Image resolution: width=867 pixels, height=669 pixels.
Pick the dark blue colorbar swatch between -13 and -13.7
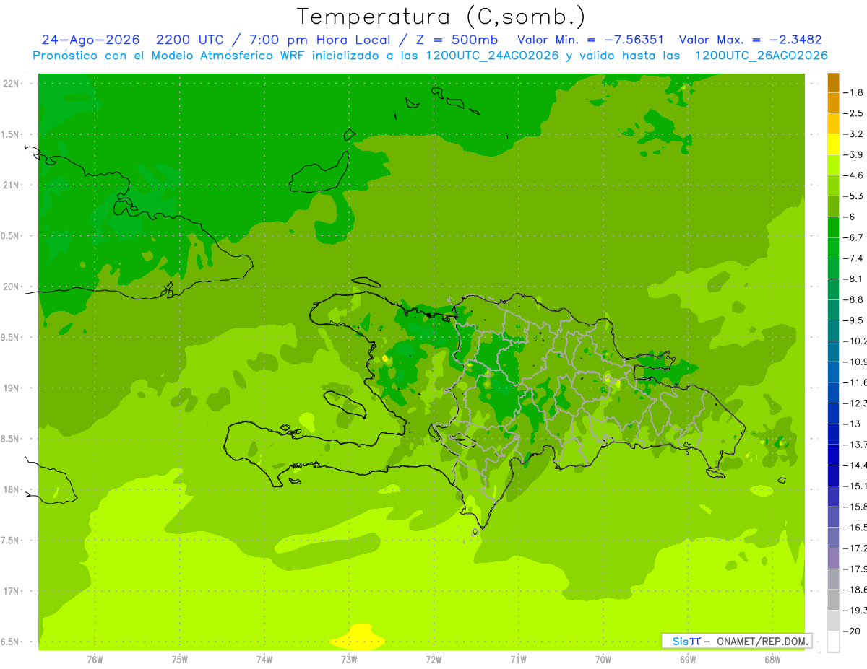[833, 434]
